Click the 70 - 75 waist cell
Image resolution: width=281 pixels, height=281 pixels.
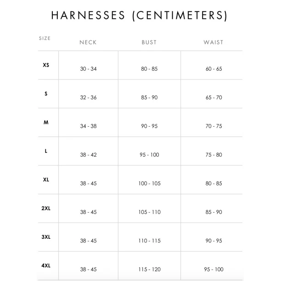pos(214,126)
